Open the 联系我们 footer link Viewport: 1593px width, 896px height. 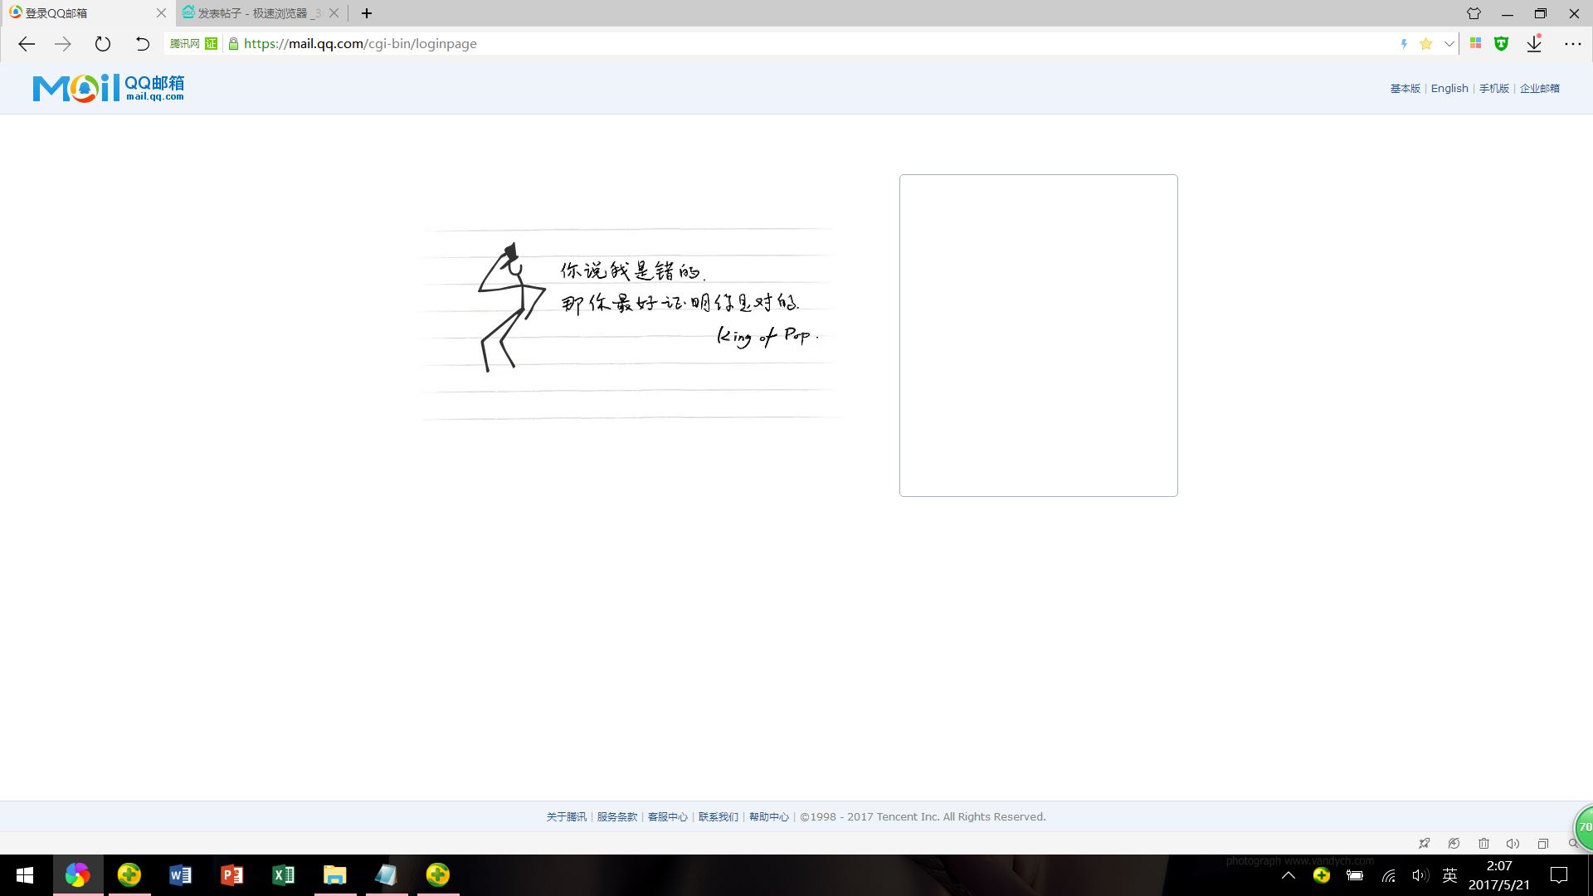(719, 817)
